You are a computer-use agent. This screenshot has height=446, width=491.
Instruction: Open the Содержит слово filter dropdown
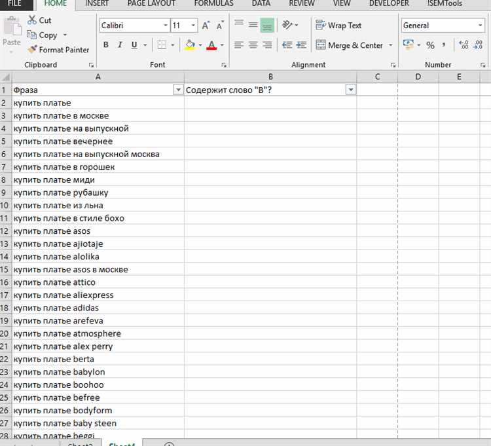point(351,90)
